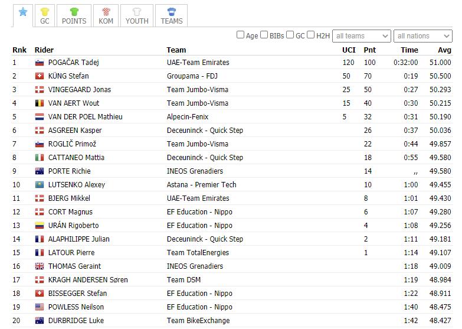Enable the Age checkbox

240,35
